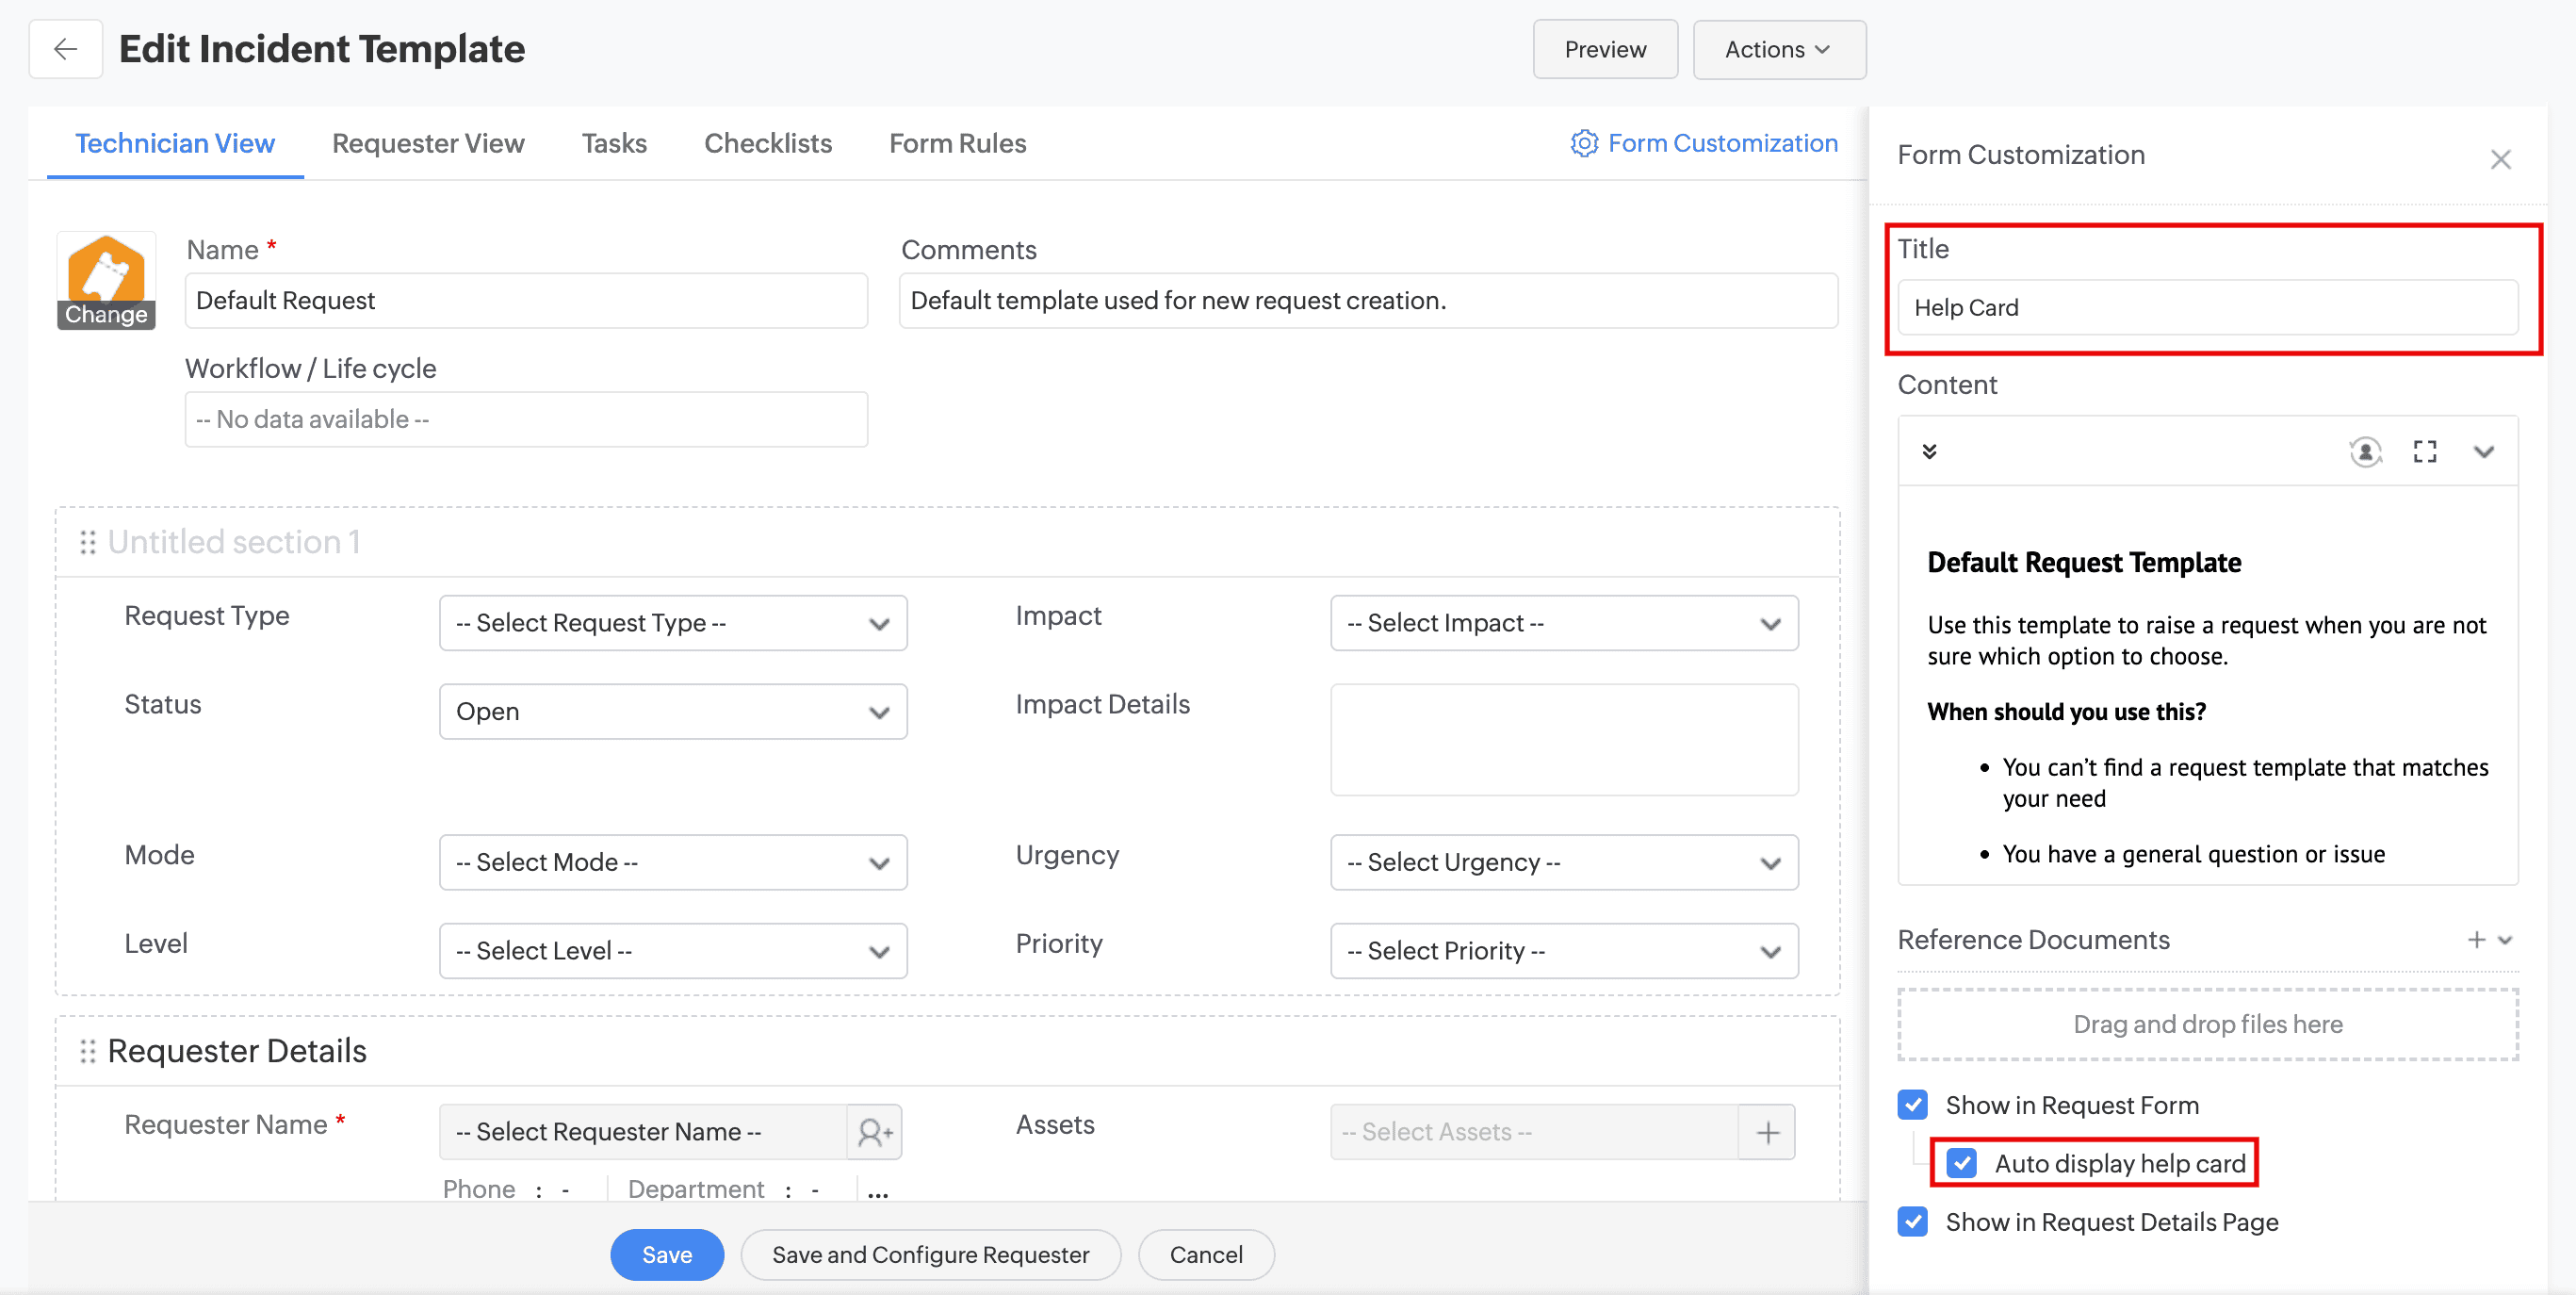The image size is (2576, 1295).
Task: Uncheck Show in Request Details Page
Action: pyautogui.click(x=1913, y=1222)
